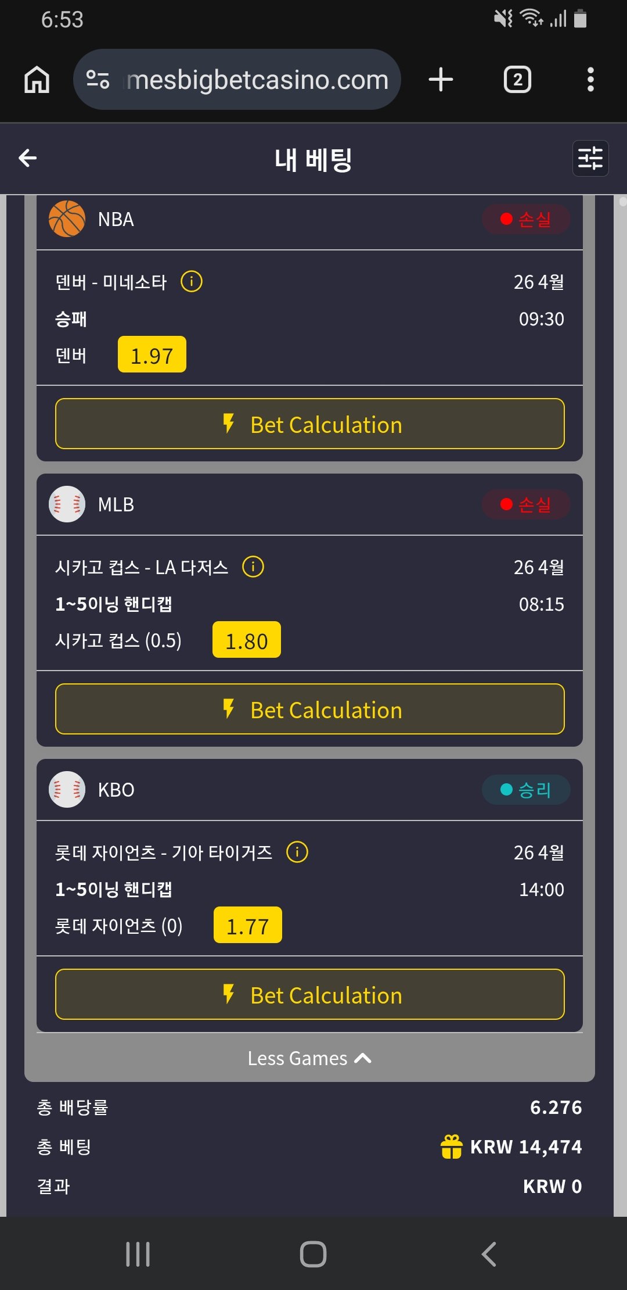Image resolution: width=627 pixels, height=1290 pixels.
Task: Tap the 1.77 odds chip for Lotte Giants
Action: pos(248,926)
